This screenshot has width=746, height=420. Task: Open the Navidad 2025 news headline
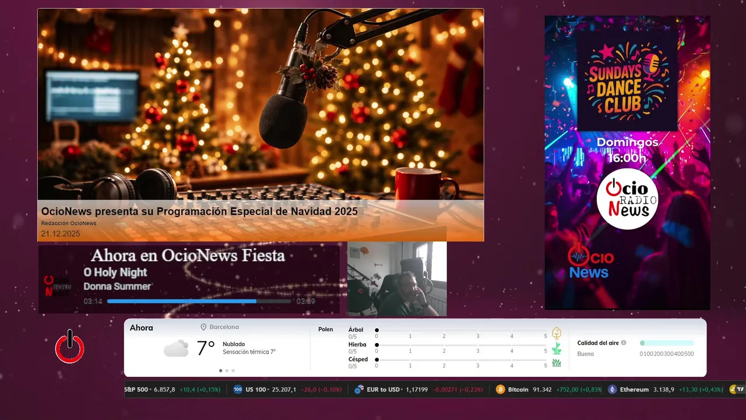199,211
